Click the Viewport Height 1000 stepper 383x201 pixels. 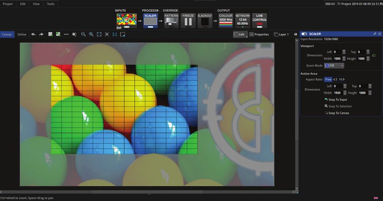point(368,59)
